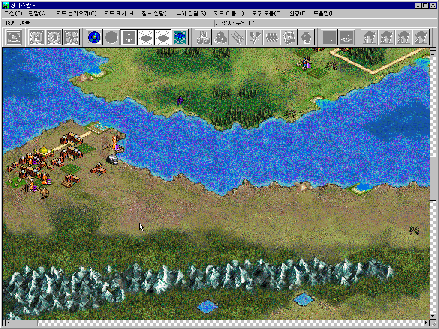Maximize the 징기스칸IV window
439x329 pixels.
425,5
